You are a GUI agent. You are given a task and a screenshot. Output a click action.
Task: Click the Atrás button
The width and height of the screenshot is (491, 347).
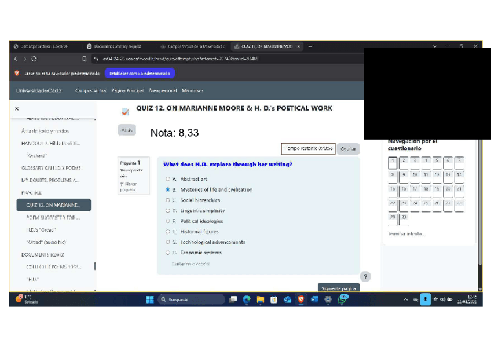tap(127, 130)
